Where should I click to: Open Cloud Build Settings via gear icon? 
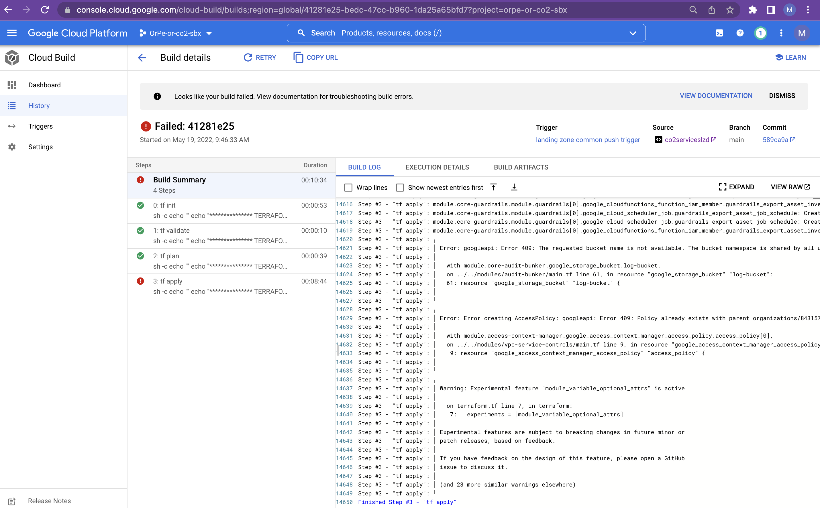tap(12, 147)
